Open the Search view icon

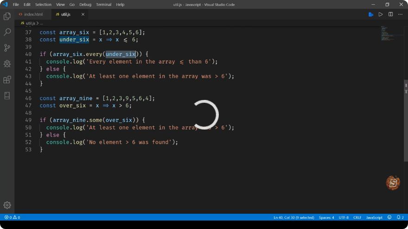pyautogui.click(x=7, y=32)
